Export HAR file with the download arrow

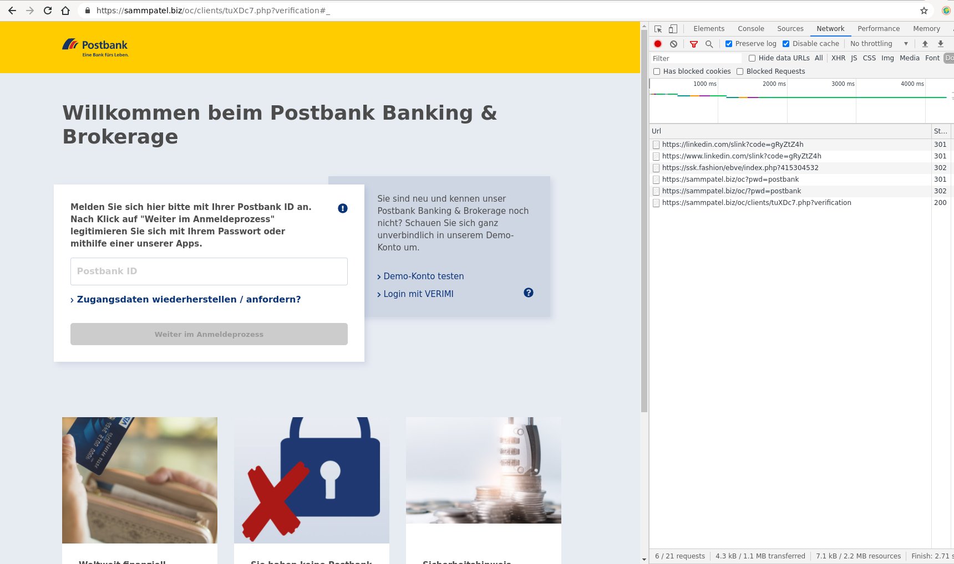[x=941, y=44]
